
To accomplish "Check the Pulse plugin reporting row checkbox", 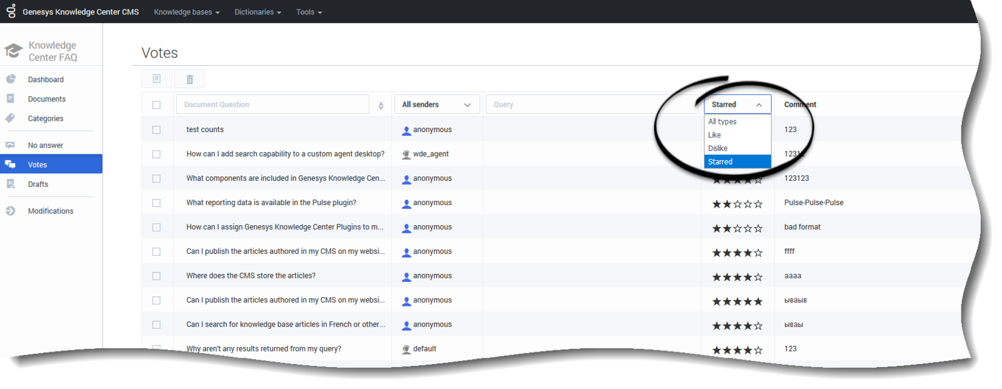I will [157, 203].
